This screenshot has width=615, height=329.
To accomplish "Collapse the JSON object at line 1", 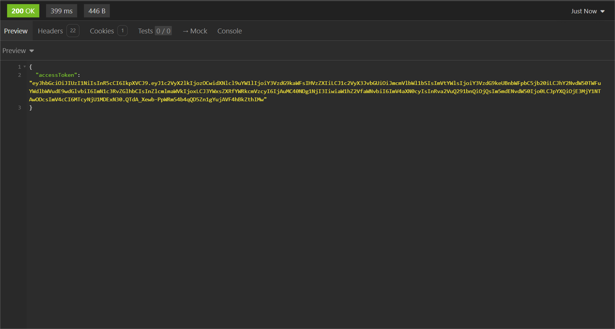I will click(x=24, y=67).
